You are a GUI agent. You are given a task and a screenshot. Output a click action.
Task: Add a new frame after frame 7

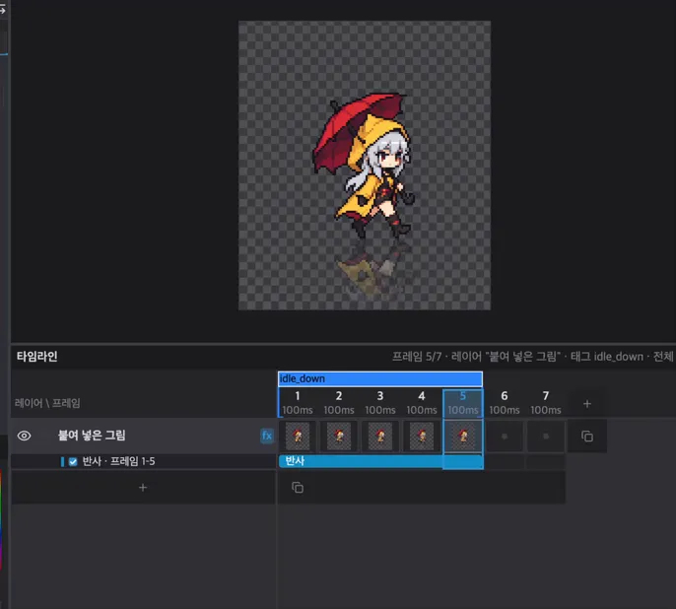[586, 404]
